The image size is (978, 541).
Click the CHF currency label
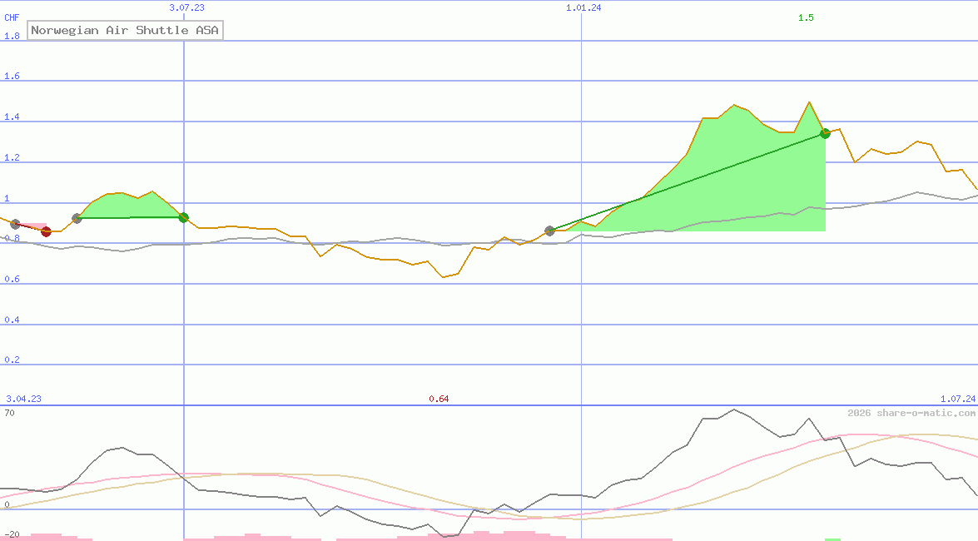pyautogui.click(x=12, y=17)
